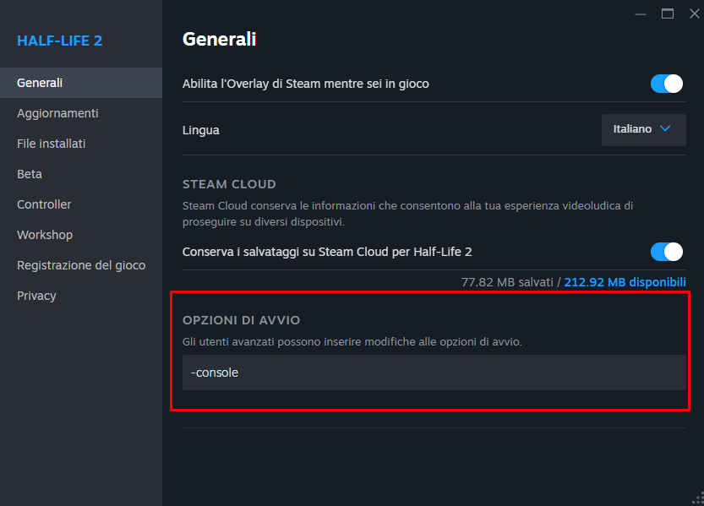Image resolution: width=704 pixels, height=506 pixels.
Task: Maximize the properties window
Action: [x=668, y=14]
